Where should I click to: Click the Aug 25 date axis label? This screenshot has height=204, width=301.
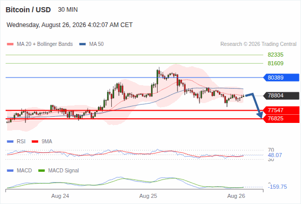click(148, 196)
